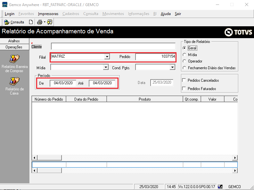The image size is (254, 190).
Task: Select the Geral report type
Action: (x=184, y=48)
